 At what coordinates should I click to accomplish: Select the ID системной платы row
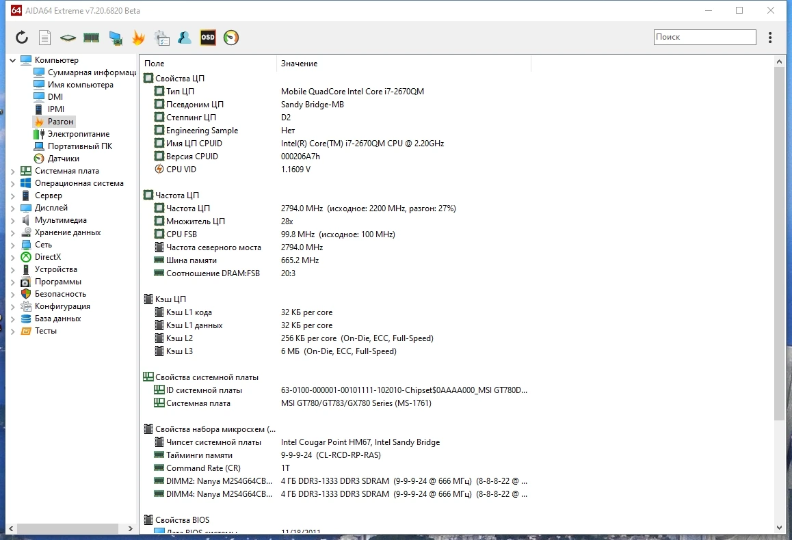click(336, 390)
